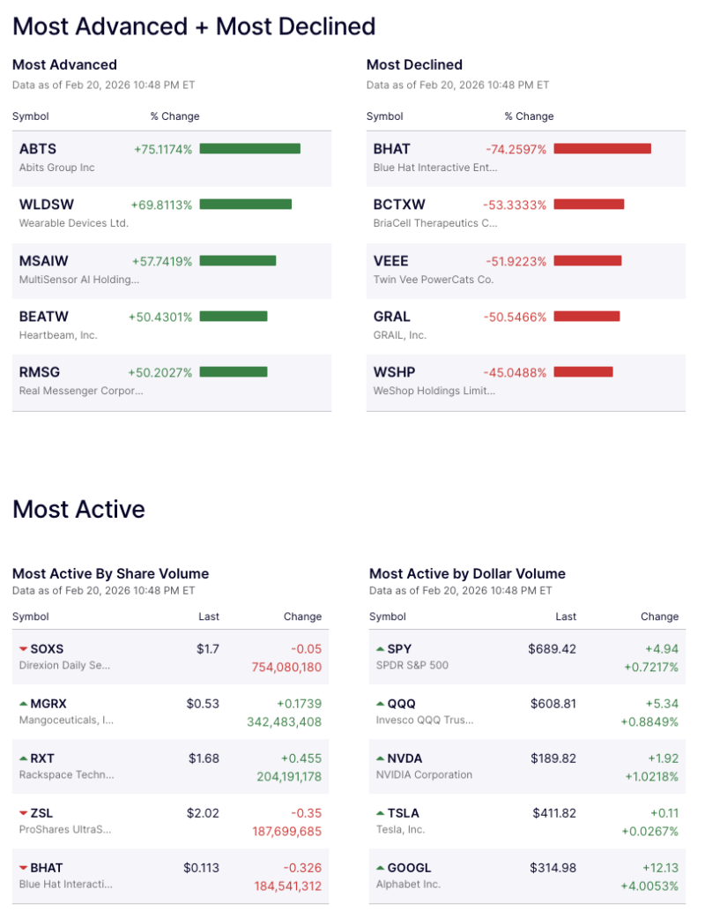Select BHAT under Most Declined
705x919 pixels.
tap(391, 149)
